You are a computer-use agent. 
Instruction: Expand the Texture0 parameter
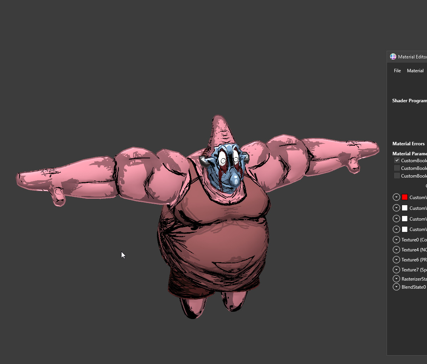[396, 239]
